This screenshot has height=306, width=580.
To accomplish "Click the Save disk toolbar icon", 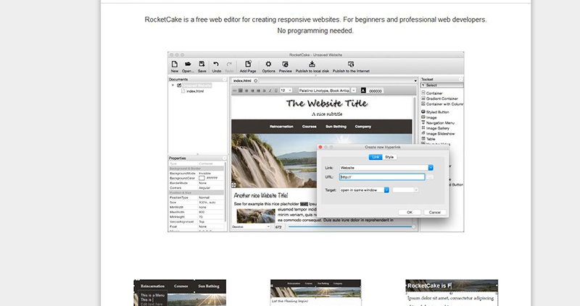I will coord(202,64).
